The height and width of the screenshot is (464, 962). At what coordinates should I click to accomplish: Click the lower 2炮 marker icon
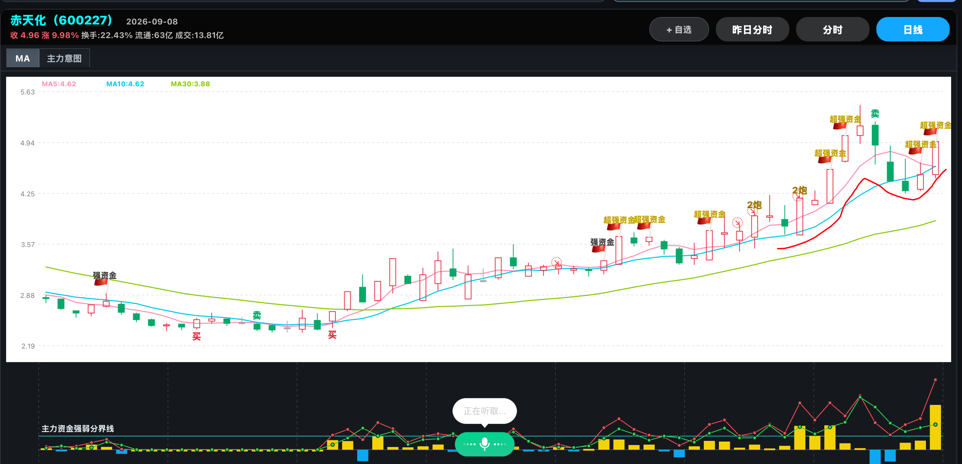click(754, 205)
